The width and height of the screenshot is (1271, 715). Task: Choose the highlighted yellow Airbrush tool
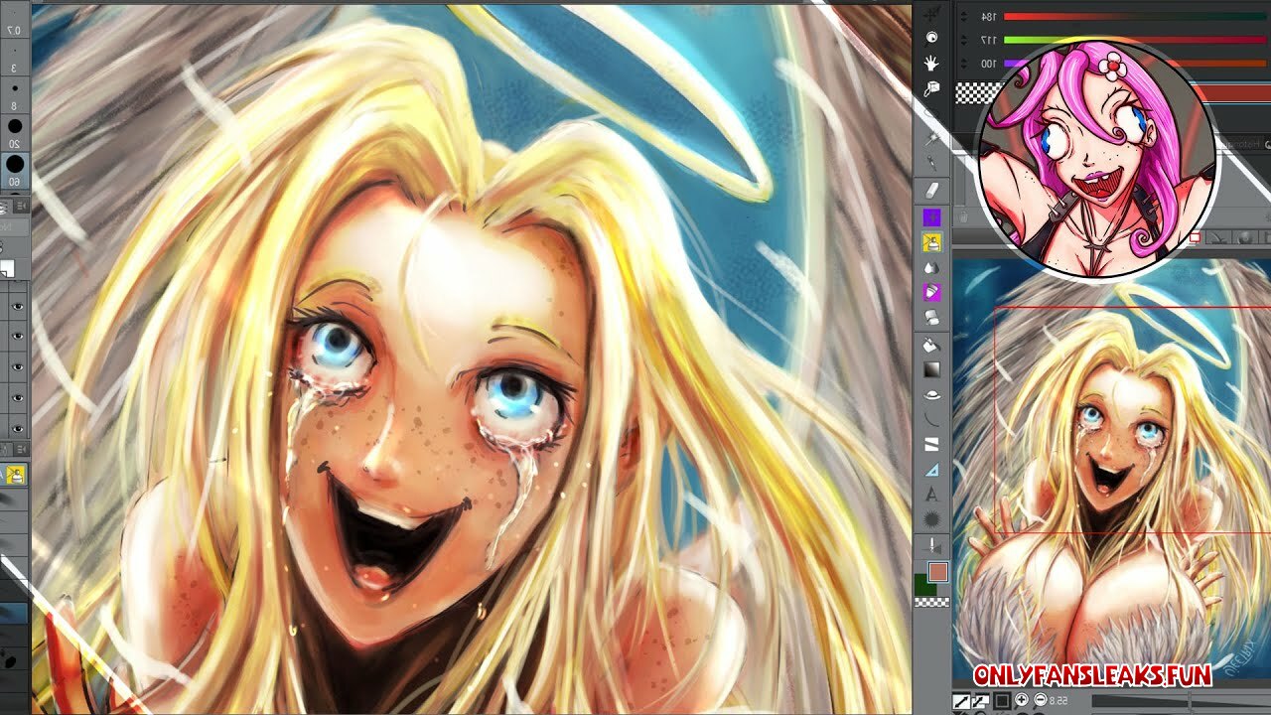(931, 241)
